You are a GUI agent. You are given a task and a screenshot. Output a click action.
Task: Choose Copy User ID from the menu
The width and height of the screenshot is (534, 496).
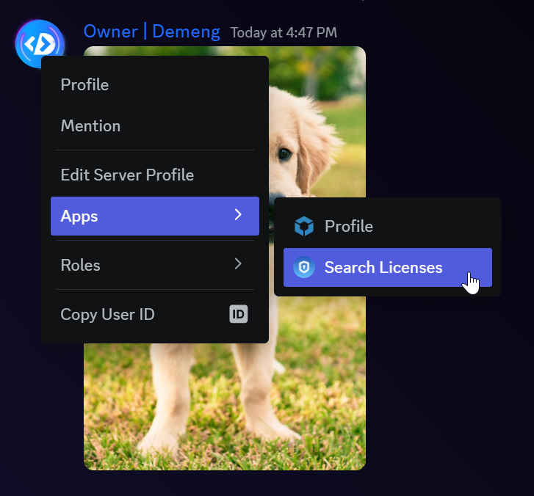(107, 315)
